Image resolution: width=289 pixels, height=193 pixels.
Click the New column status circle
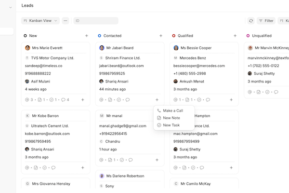[x=25, y=36]
